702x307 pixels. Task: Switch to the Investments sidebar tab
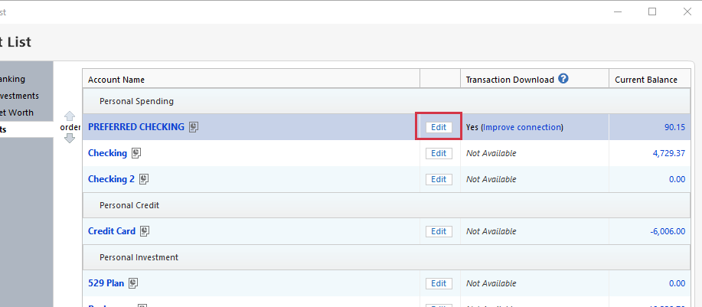tap(19, 96)
